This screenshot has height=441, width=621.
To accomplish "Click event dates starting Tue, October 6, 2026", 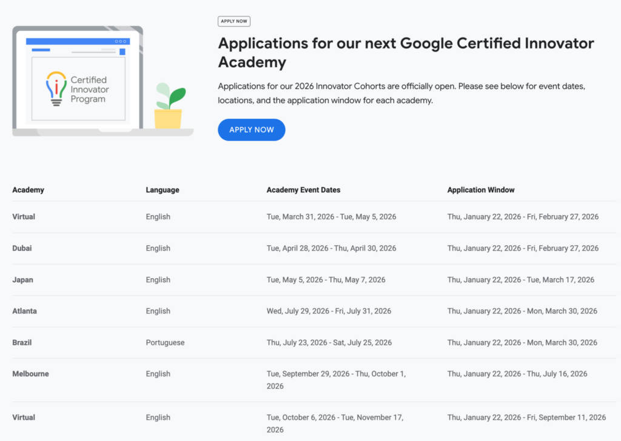I will 335,423.
